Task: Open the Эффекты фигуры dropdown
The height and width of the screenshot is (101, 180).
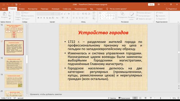Action: [x=144, y=19]
